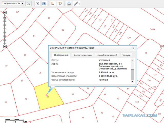This screenshot has width=164, height=123.
Task: Close the Земельный участок info popup
Action: coord(133,48)
